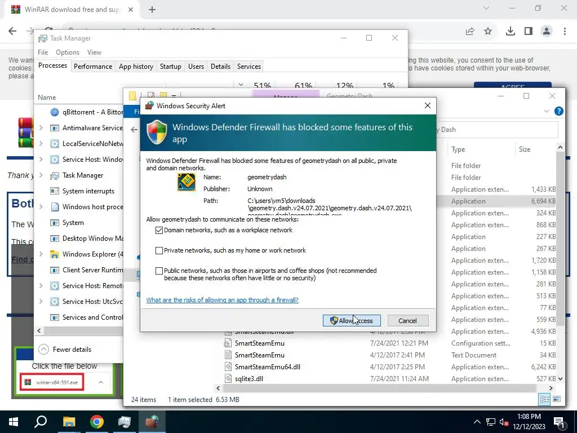This screenshot has width=577, height=433.
Task: Tick Public networks checkbox
Action: 159,271
